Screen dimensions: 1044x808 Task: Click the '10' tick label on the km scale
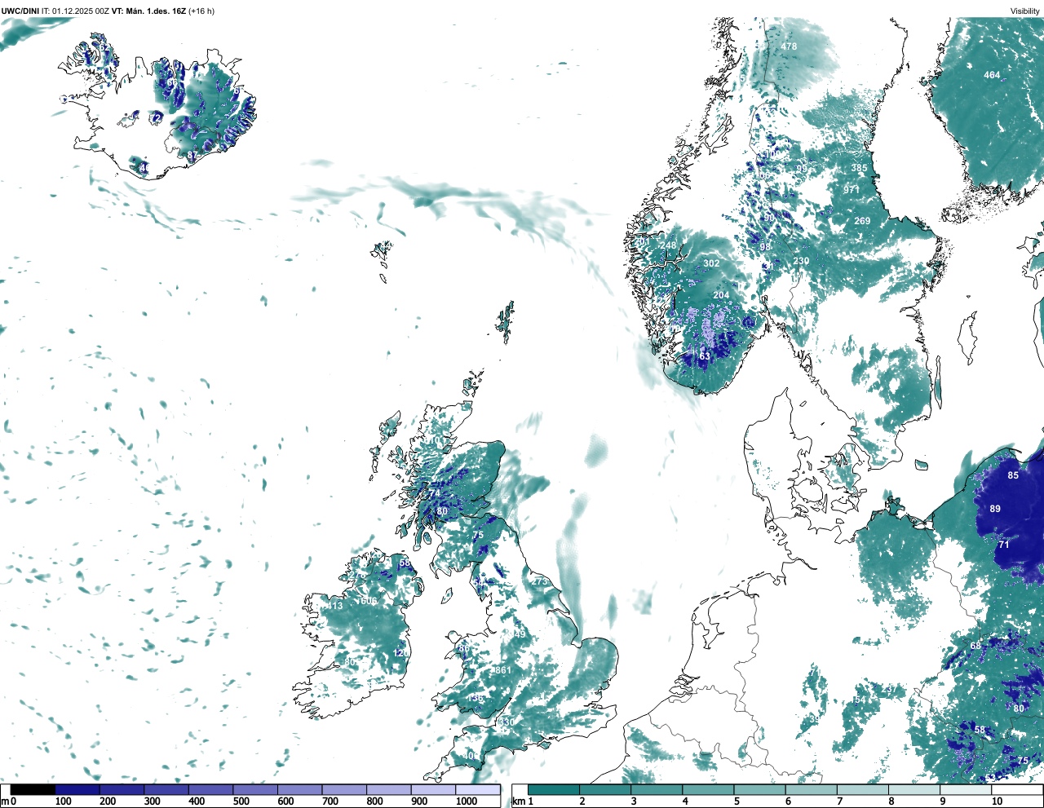997,801
